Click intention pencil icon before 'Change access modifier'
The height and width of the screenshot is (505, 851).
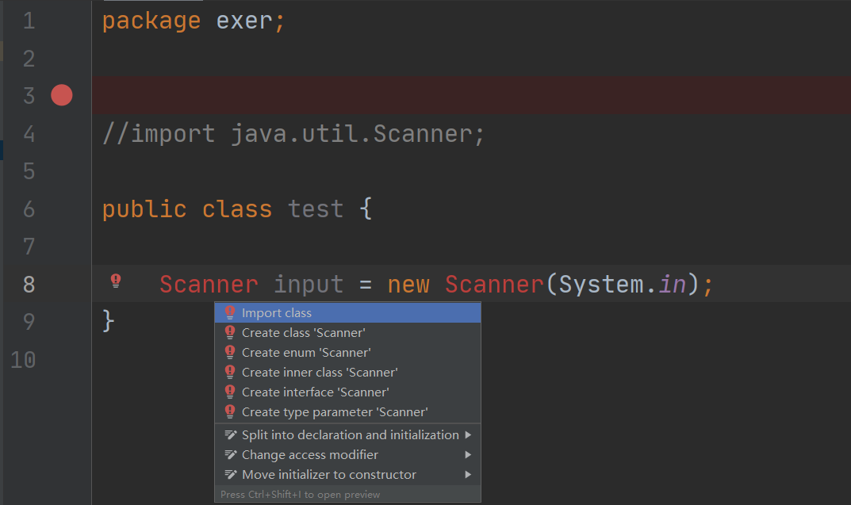tap(230, 454)
